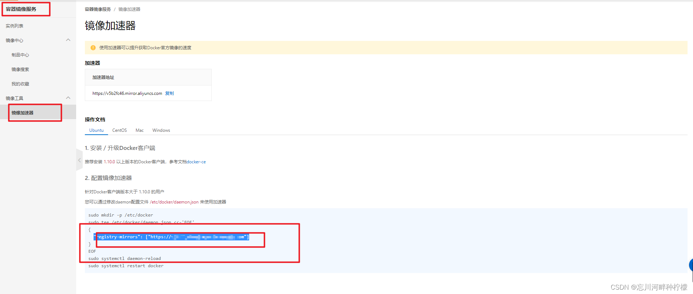693x294 pixels.
Task: Switch to the Windows tab
Action: (161, 130)
